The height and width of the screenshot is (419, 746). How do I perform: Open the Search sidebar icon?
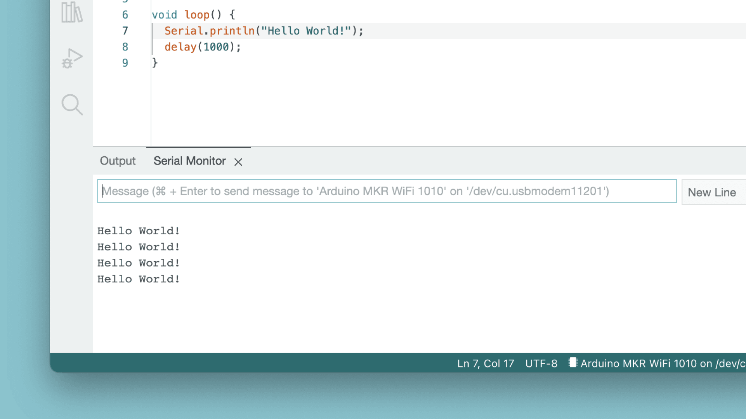[x=72, y=105]
